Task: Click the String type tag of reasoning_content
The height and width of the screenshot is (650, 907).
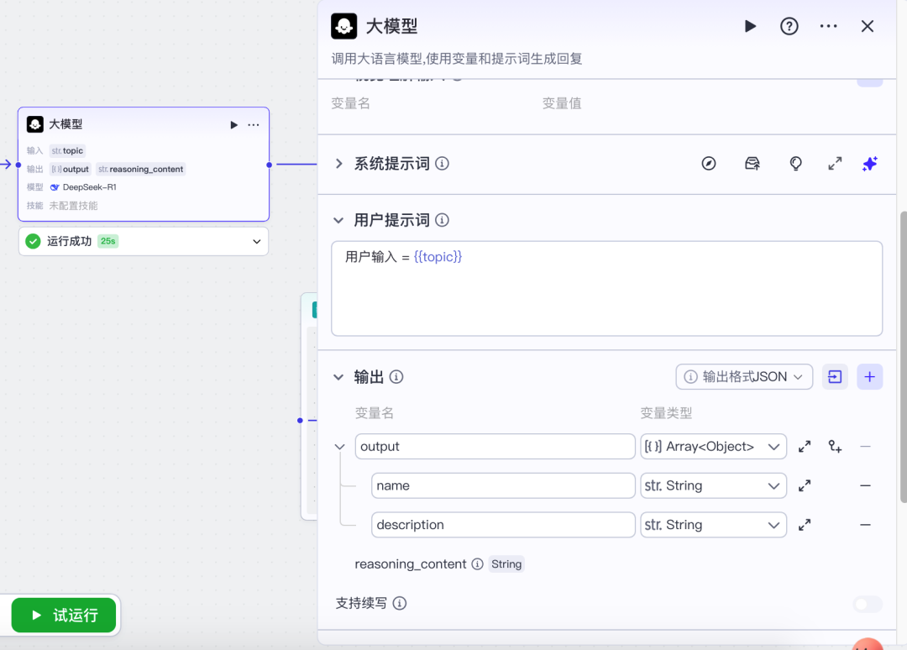Action: [x=506, y=564]
